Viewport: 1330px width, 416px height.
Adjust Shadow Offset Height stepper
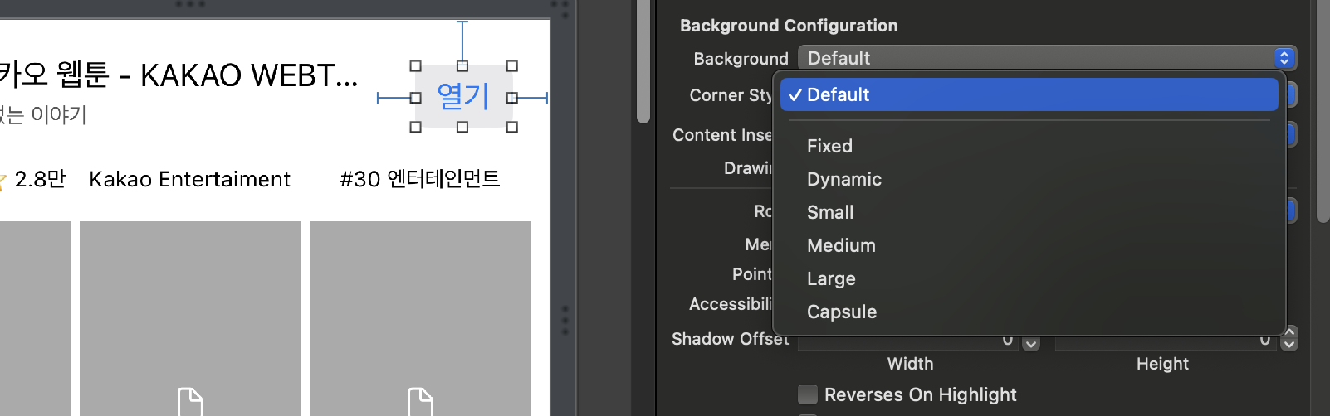pyautogui.click(x=1288, y=338)
